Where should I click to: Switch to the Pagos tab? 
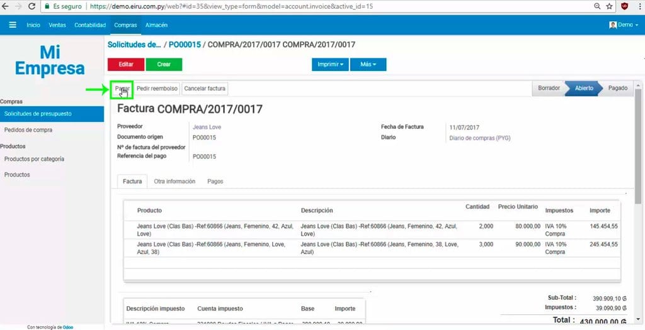[215, 181]
